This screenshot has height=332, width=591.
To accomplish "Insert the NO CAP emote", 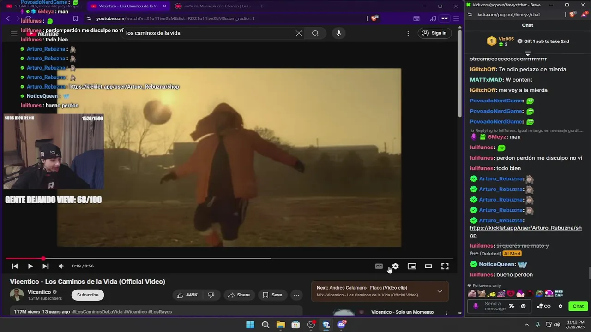I will pos(558,293).
